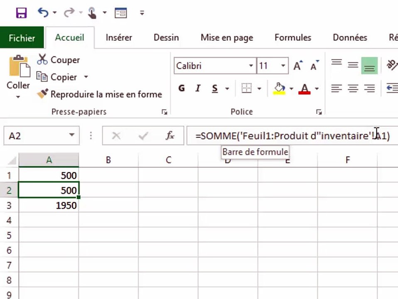Click the Coller paste icon
Viewport: 398px width, 299px height.
[19, 66]
